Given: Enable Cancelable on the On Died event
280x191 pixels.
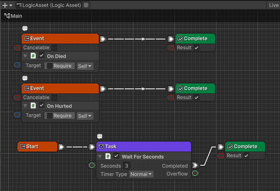Looking at the screenshot, I should [54, 48].
